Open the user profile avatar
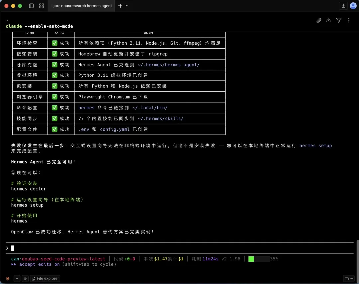 coord(353,6)
